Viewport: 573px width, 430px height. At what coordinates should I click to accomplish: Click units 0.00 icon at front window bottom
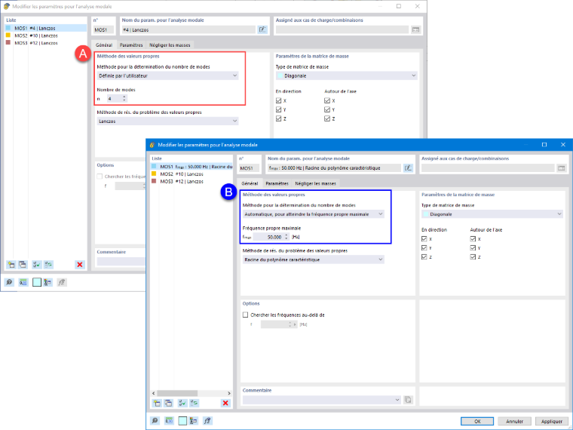[x=169, y=420]
